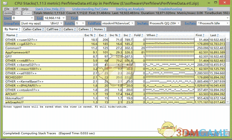Open help question mark beside Name header
The image size is (232, 140).
coord(17,35)
